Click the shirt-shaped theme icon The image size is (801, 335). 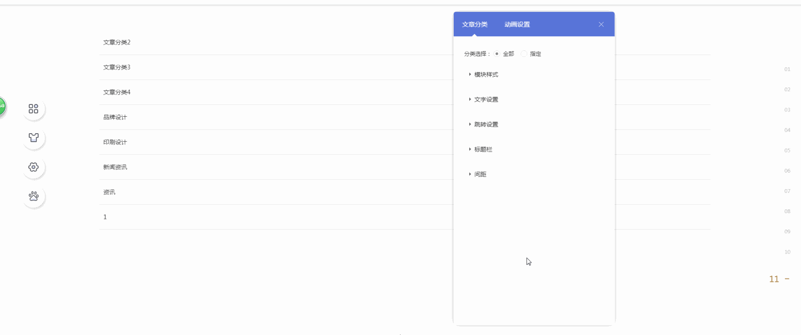coord(33,138)
